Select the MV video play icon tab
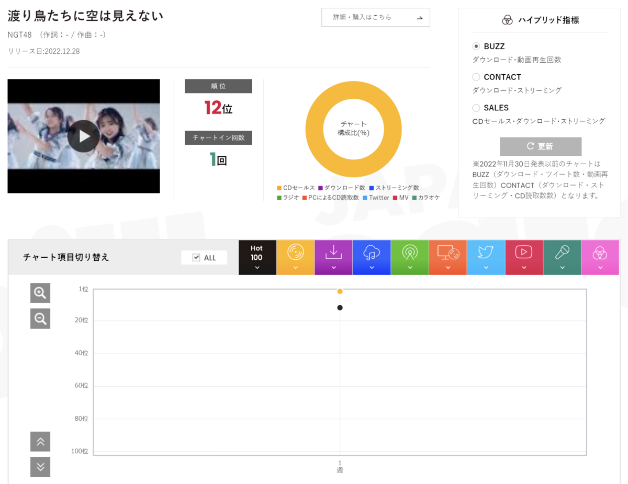This screenshot has height=484, width=628. (524, 257)
